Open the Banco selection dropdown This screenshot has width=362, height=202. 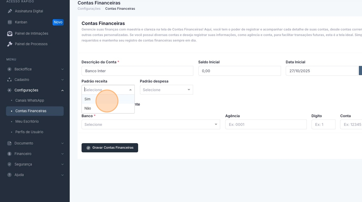point(151,125)
